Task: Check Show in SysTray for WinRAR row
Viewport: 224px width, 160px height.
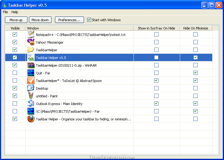Action: point(156,65)
